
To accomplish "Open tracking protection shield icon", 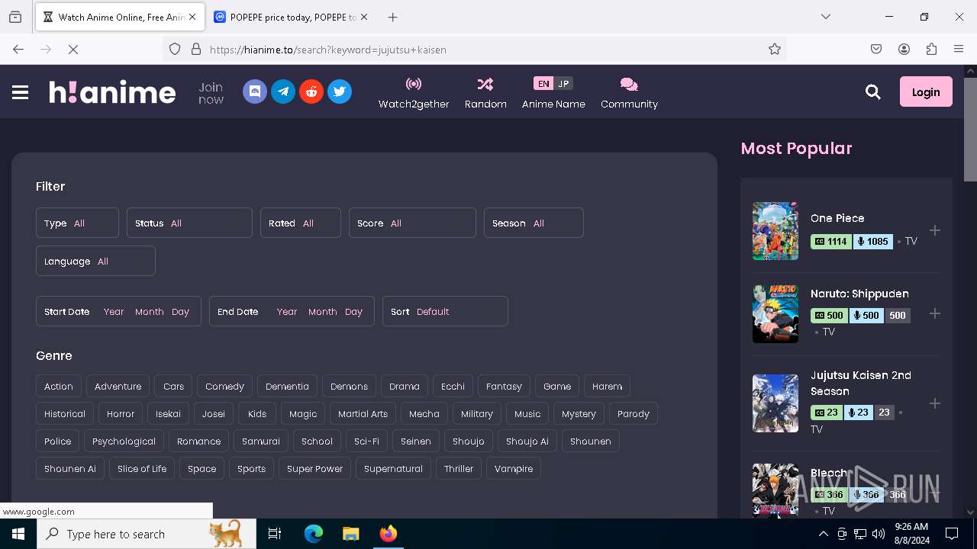I will coord(175,50).
